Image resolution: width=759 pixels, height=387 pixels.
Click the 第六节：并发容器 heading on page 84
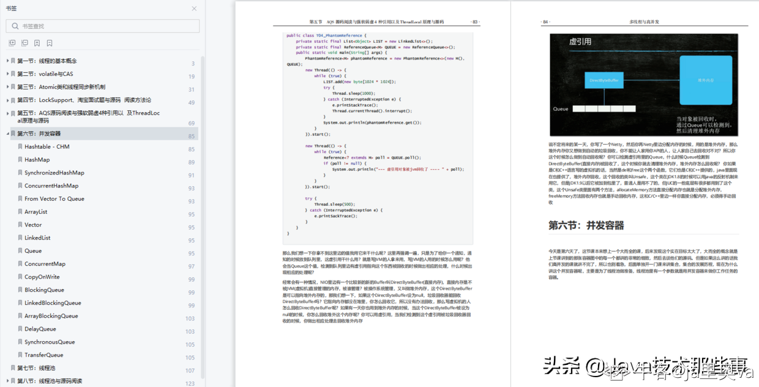coord(586,225)
